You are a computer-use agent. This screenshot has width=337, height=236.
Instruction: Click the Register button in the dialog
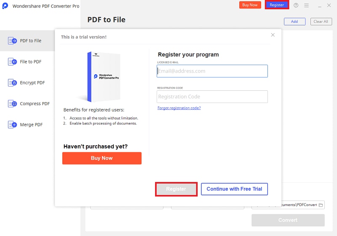pos(176,189)
